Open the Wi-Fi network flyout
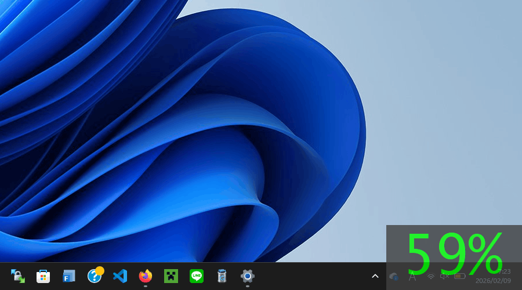The image size is (522, 290). [x=431, y=276]
